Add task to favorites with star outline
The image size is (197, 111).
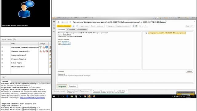pyautogui.click(x=70, y=22)
